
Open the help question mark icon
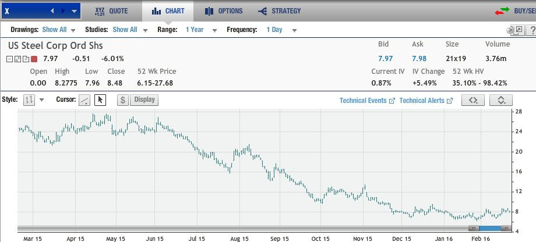click(x=530, y=30)
